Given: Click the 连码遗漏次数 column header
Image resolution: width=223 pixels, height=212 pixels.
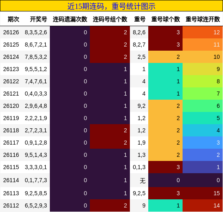Looking at the screenshot, I should click(x=70, y=19).
